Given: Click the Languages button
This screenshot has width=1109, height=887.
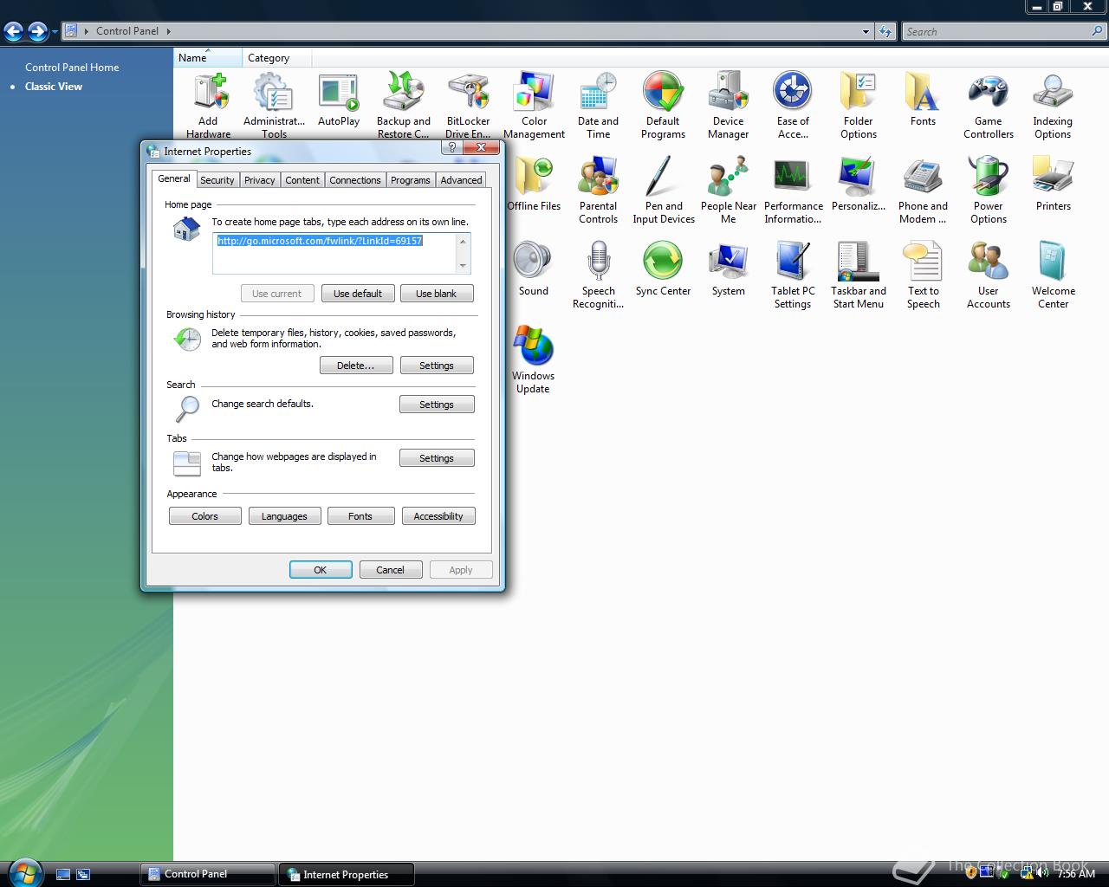Looking at the screenshot, I should tap(284, 516).
